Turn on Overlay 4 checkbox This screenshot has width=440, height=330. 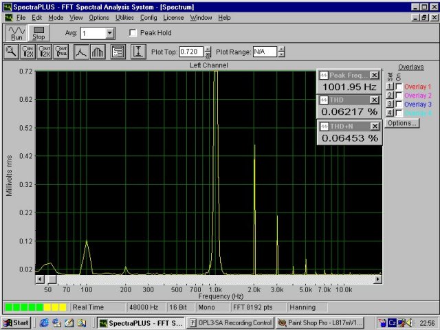click(399, 113)
